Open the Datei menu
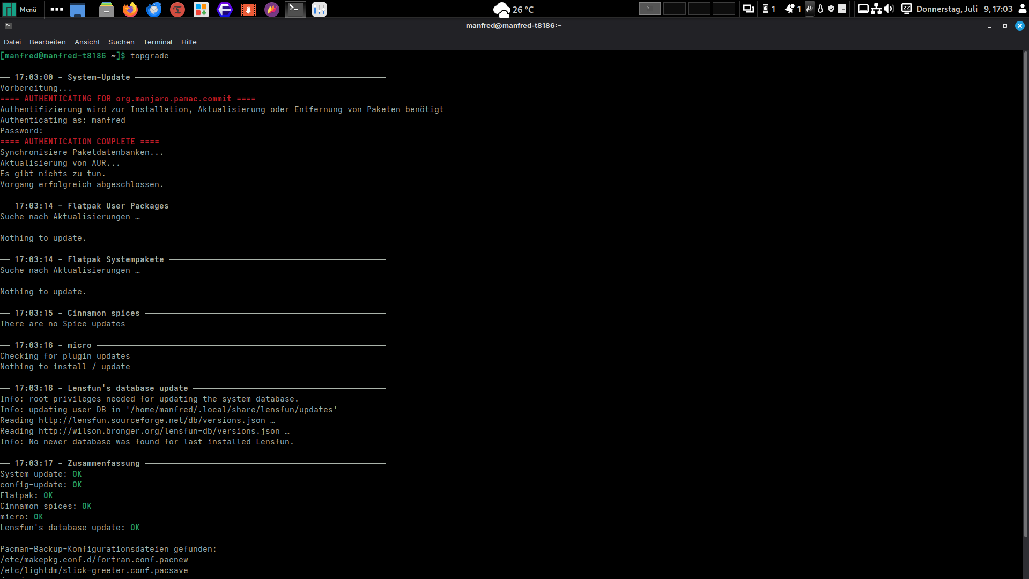Image resolution: width=1029 pixels, height=579 pixels. [x=12, y=42]
